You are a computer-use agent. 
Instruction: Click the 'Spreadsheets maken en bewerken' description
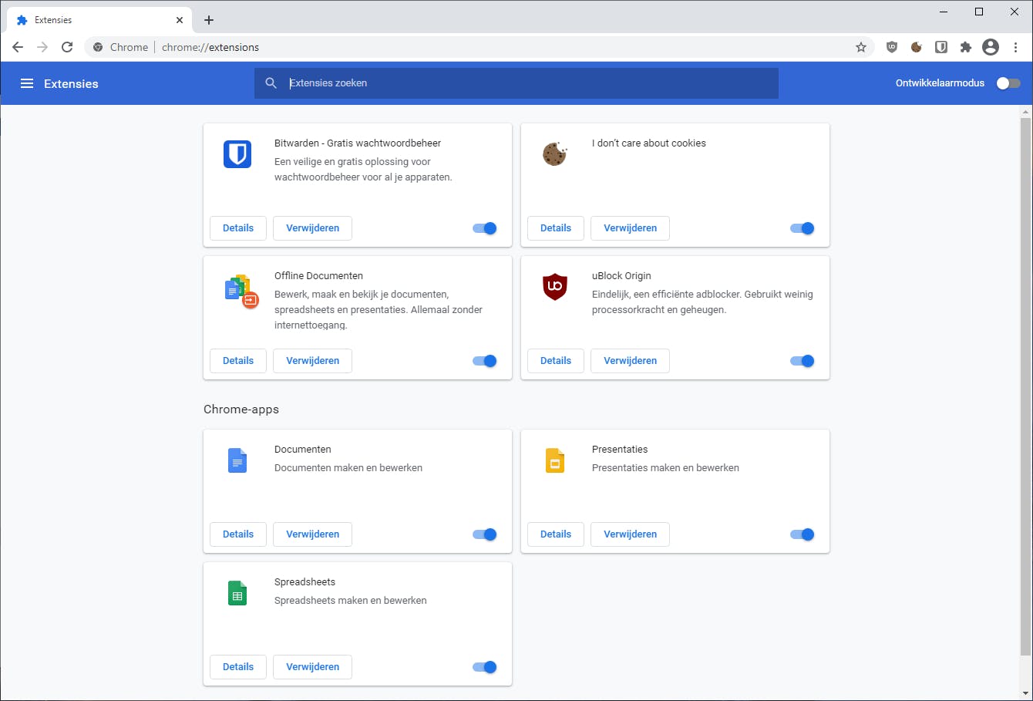click(351, 601)
